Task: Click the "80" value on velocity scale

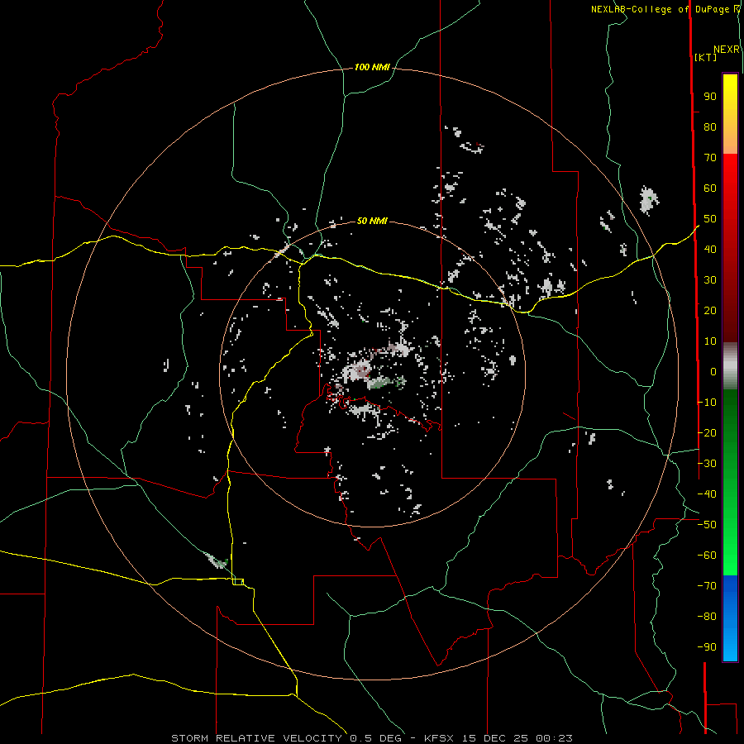Action: click(710, 126)
